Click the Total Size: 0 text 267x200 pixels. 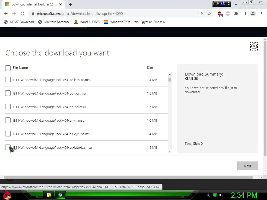click(x=194, y=144)
